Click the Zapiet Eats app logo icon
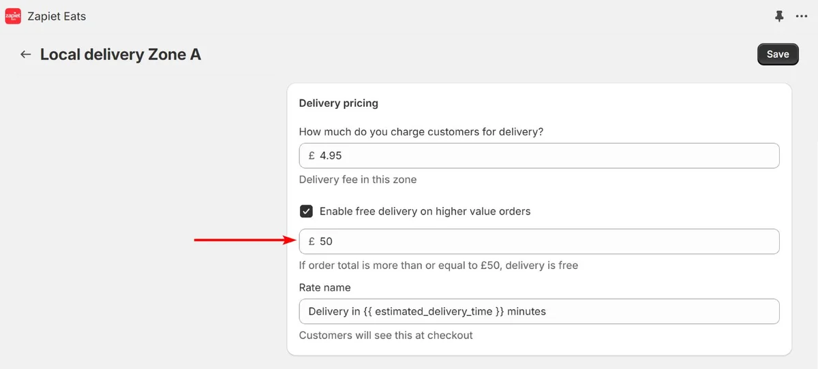The width and height of the screenshot is (818, 369). [x=13, y=16]
